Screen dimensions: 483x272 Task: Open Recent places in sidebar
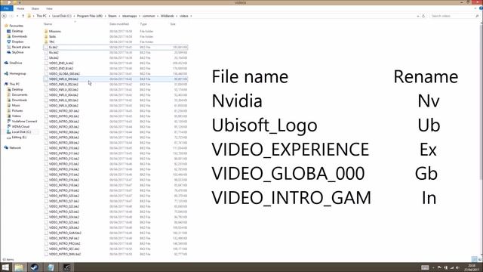(18, 47)
